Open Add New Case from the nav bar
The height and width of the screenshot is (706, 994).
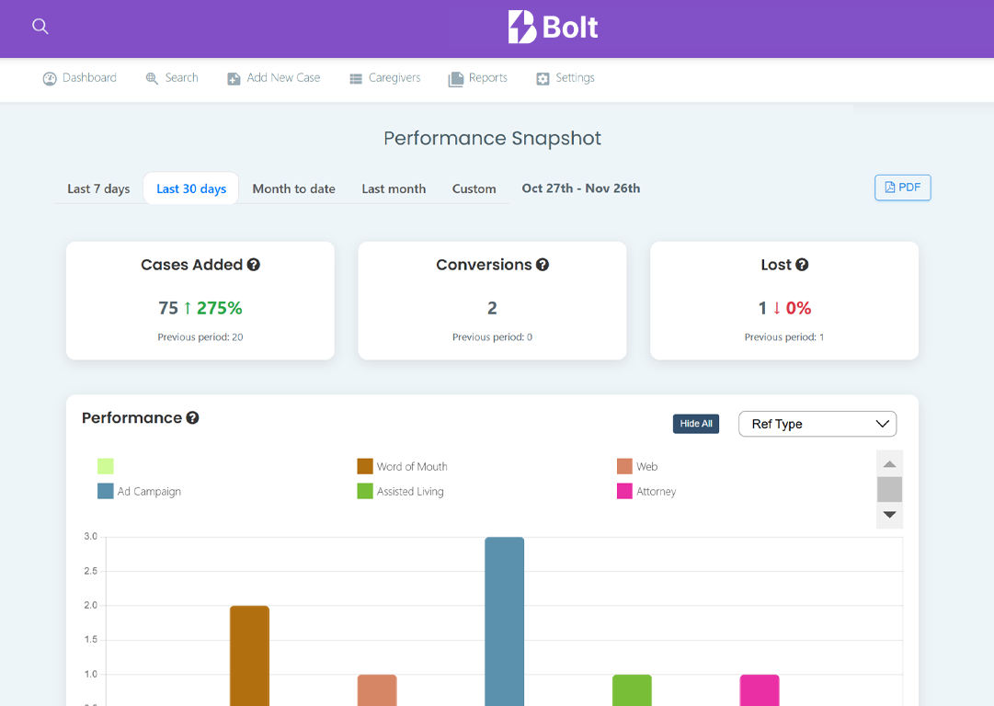(233, 78)
